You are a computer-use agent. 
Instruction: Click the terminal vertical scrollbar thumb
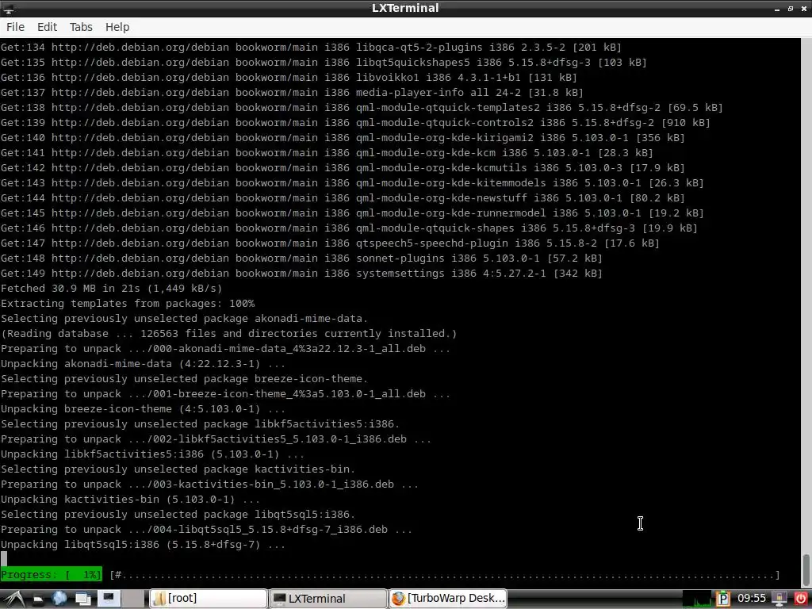click(x=806, y=569)
